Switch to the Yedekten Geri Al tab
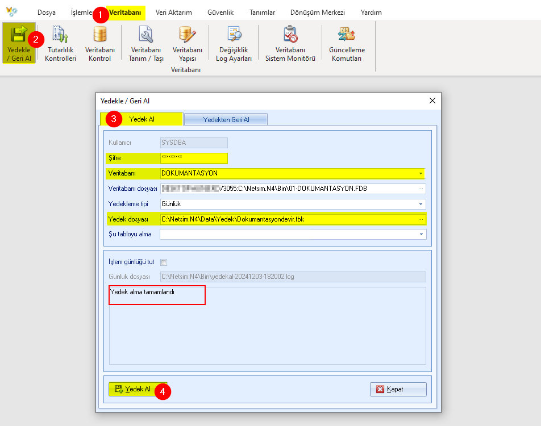Screen dimensions: 541x426 (226, 120)
